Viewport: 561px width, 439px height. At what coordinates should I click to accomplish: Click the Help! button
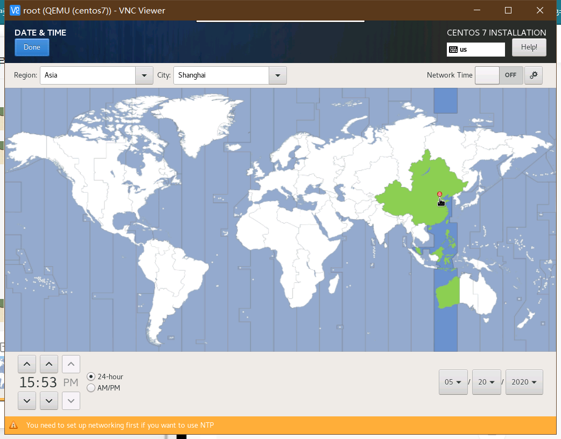point(529,47)
